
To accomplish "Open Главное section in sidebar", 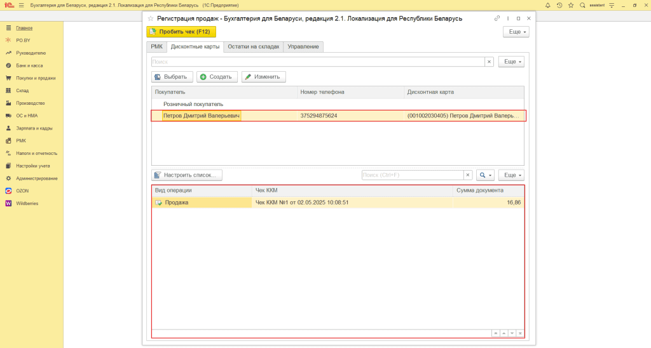I will pyautogui.click(x=24, y=28).
